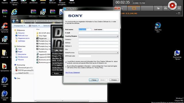Open the Упорядочить menu in Explorer
Image resolution: width=184 pixels, height=103 pixels.
pos(19,26)
